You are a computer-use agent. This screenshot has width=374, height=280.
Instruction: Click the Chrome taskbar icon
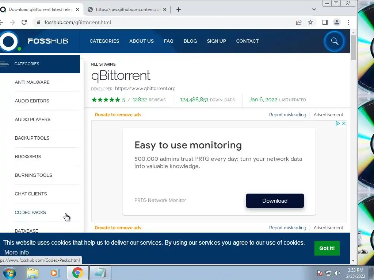click(x=77, y=273)
